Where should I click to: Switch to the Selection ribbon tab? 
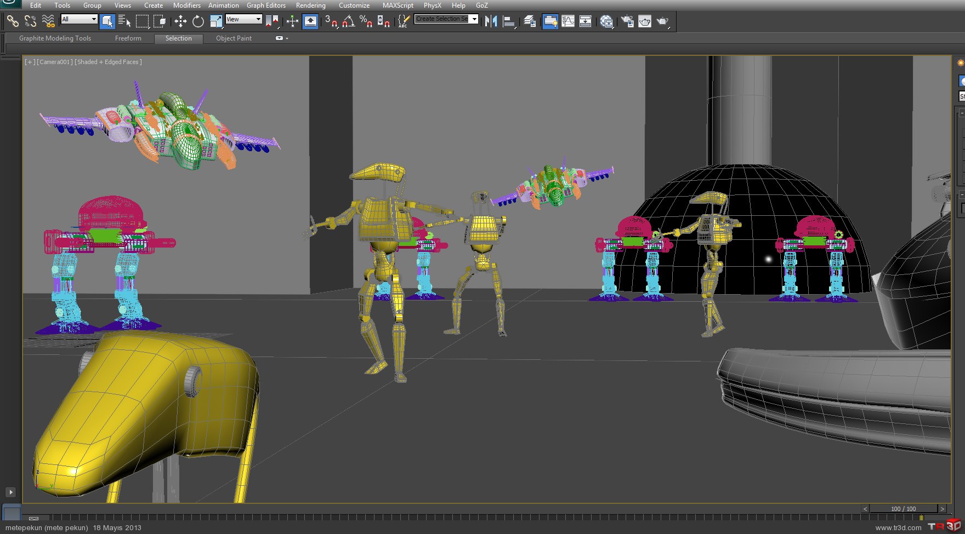coord(179,38)
